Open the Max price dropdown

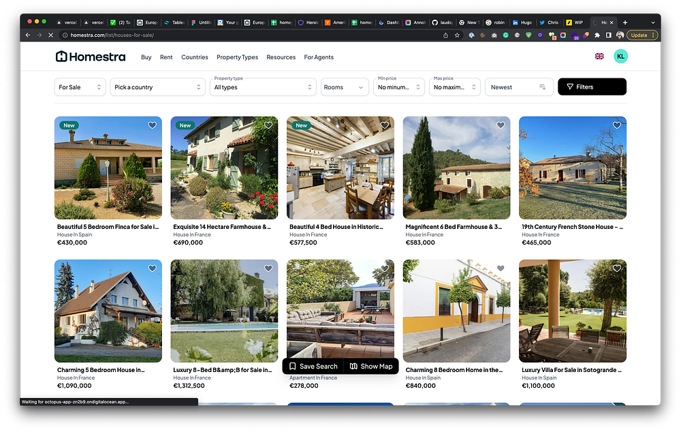point(455,87)
